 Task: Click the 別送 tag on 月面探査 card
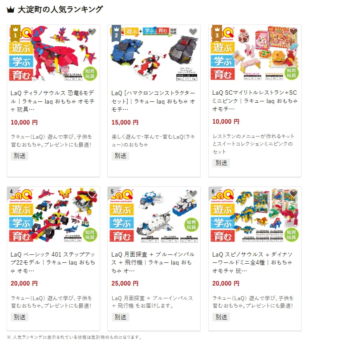121,317
